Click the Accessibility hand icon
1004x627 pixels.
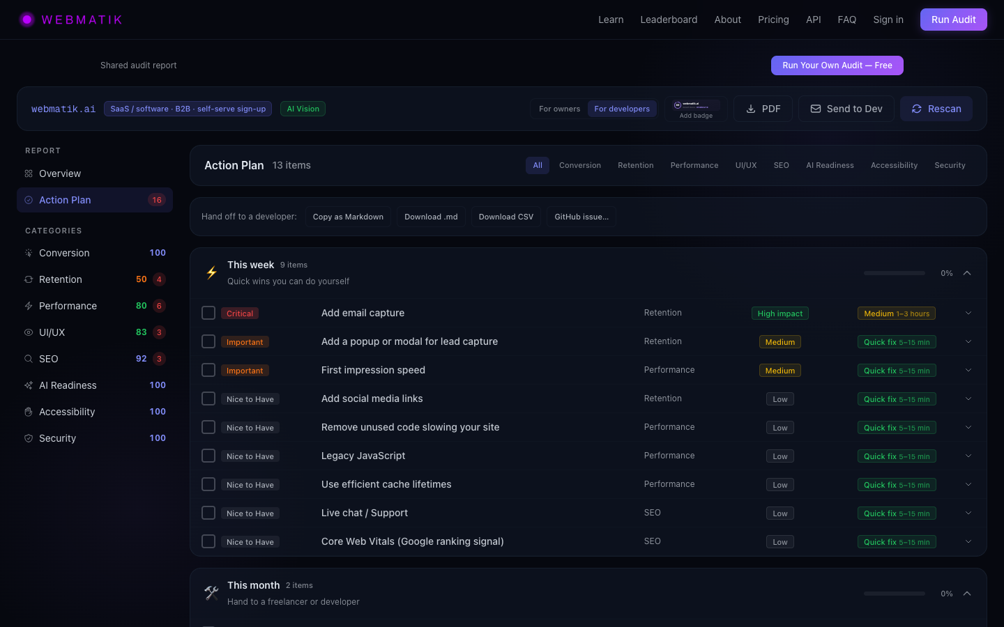coord(29,412)
